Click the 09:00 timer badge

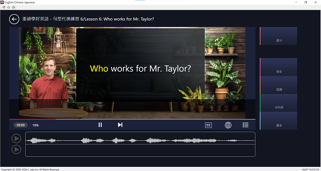pos(21,125)
